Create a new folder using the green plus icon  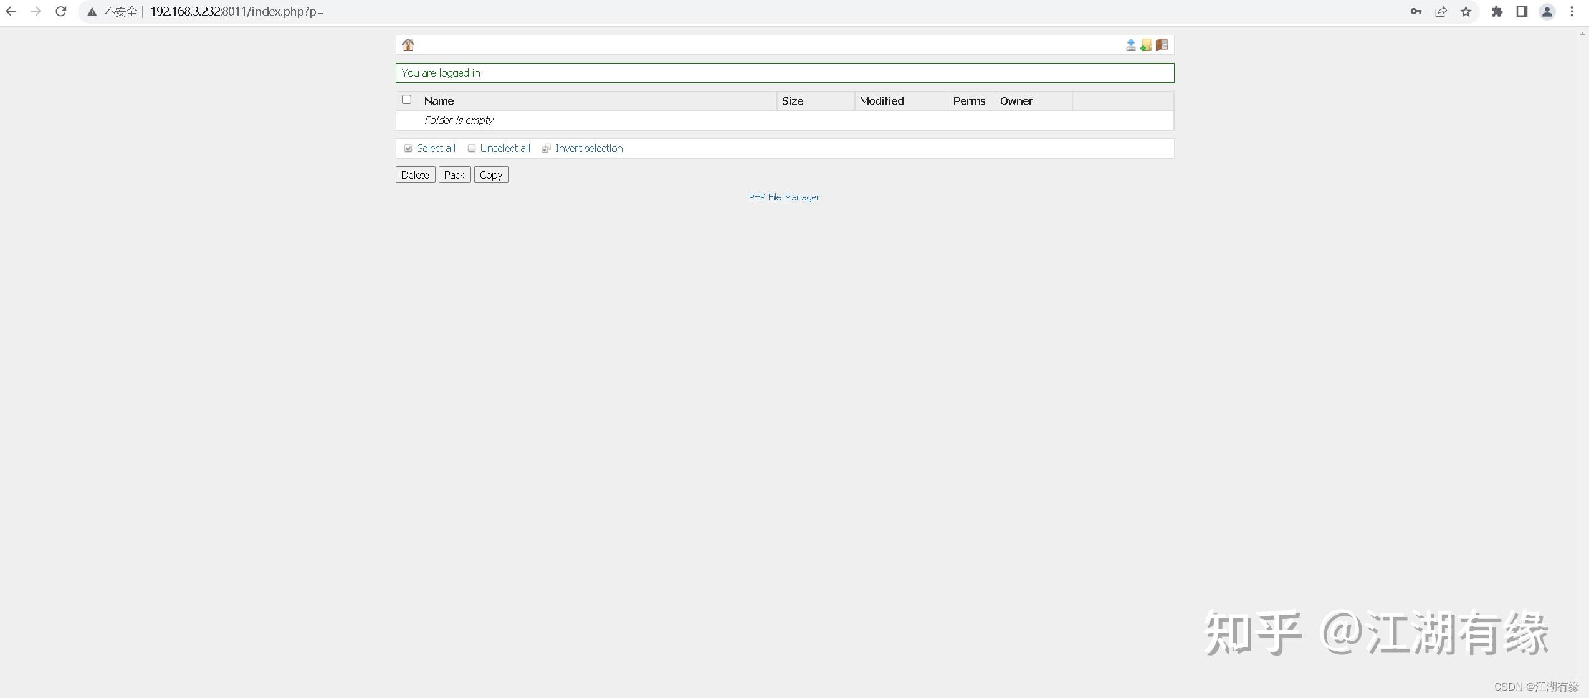click(1146, 45)
